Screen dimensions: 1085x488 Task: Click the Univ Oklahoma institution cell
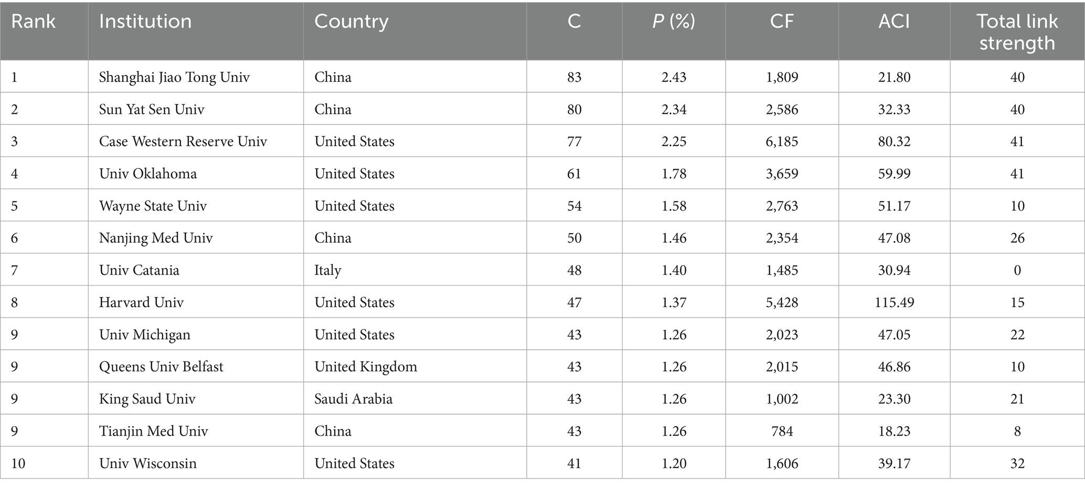148,173
